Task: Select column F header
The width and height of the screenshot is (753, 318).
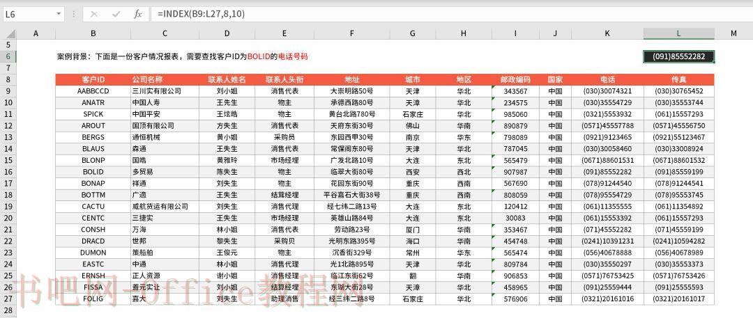Action: [352, 33]
